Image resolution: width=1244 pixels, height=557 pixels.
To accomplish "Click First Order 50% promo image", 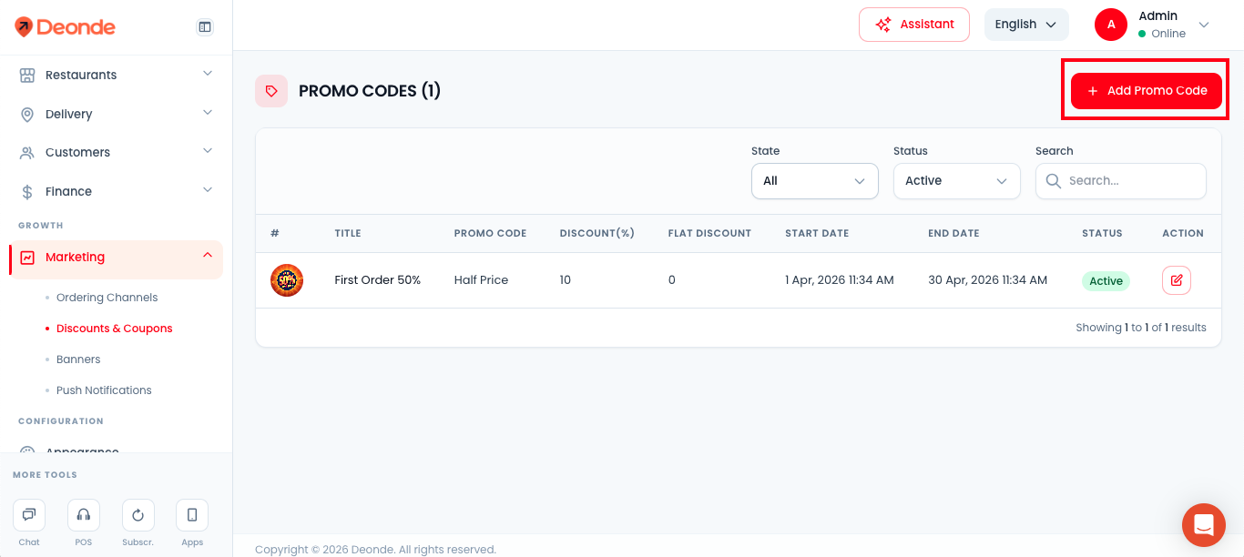I will (x=287, y=280).
